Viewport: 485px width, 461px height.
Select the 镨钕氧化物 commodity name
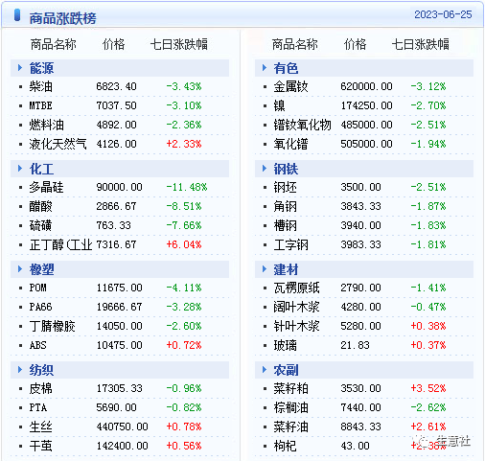pyautogui.click(x=302, y=125)
